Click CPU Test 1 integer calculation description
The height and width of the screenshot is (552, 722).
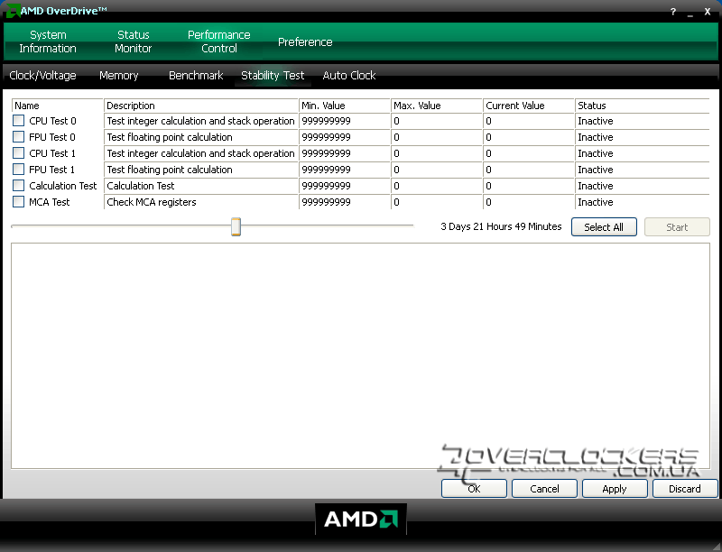(200, 153)
